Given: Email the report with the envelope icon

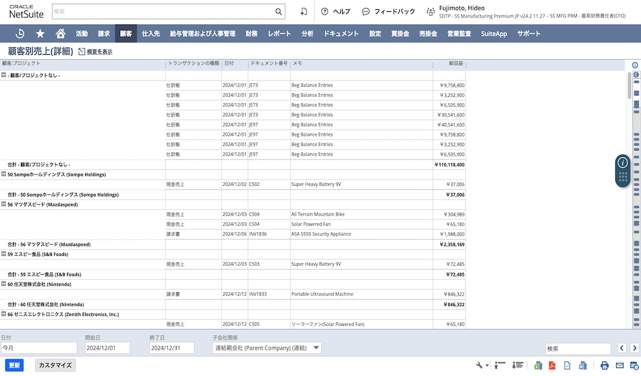Looking at the screenshot, I should click(620, 366).
